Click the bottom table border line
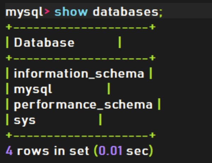 81,135
